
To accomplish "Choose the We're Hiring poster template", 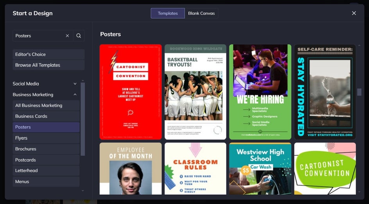I will pyautogui.click(x=260, y=92).
